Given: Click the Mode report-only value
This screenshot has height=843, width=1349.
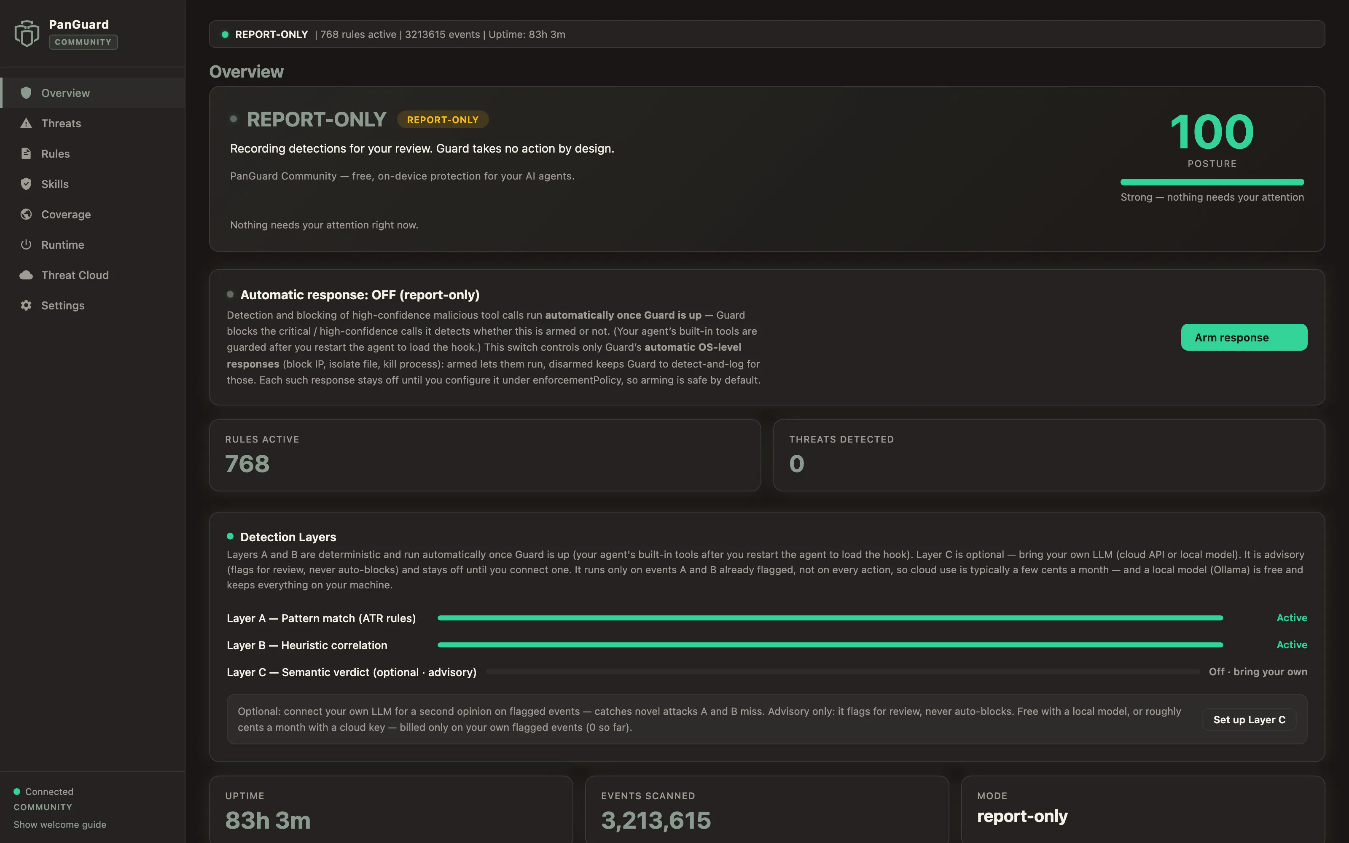Looking at the screenshot, I should pyautogui.click(x=1022, y=816).
